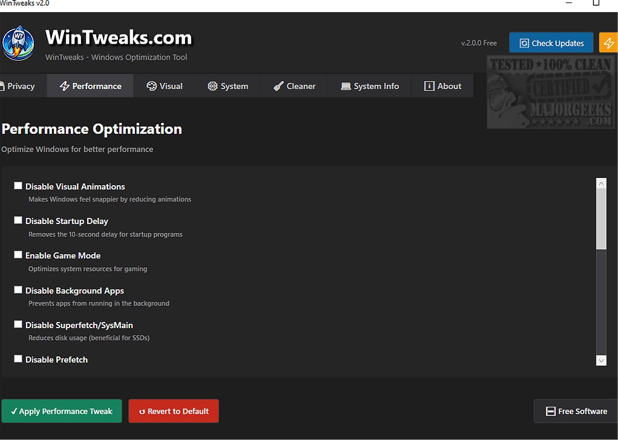Viewport: 618px width, 440px height.
Task: Open the Cleaner tab
Action: pyautogui.click(x=294, y=86)
